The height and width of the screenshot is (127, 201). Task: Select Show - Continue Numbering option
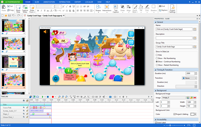[157, 61]
